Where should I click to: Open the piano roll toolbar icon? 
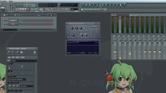pos(90,5)
